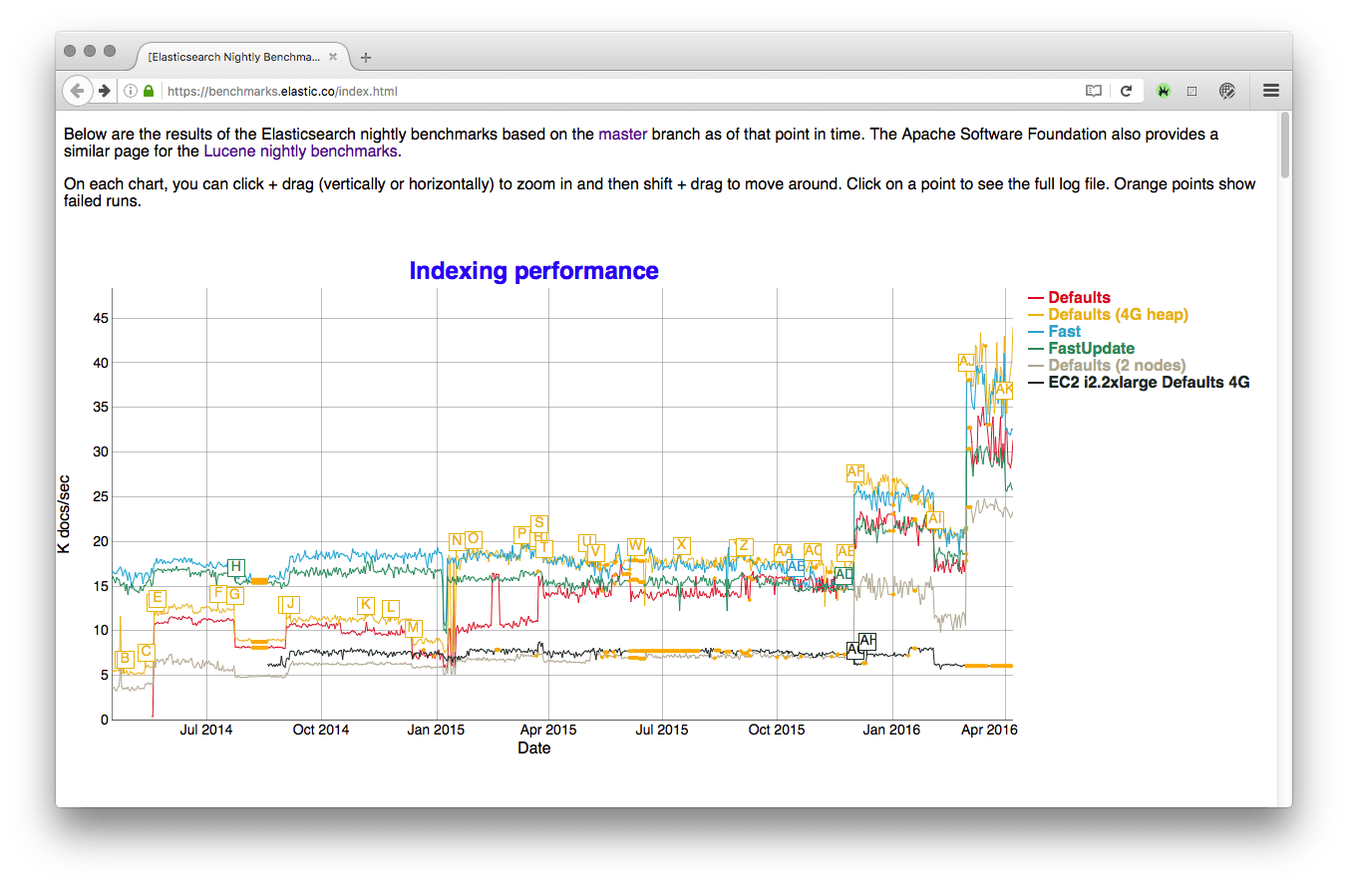
Task: Open the globe-with-pencil extension icon
Action: point(1227,91)
